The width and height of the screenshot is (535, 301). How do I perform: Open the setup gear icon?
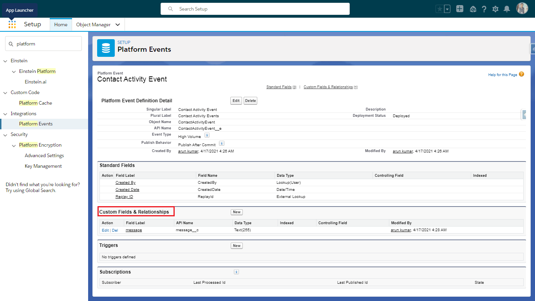(495, 9)
